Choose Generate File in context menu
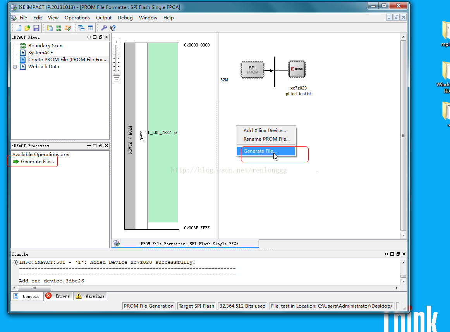 (x=266, y=151)
